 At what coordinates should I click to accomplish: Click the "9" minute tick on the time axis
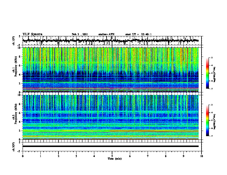183,156
